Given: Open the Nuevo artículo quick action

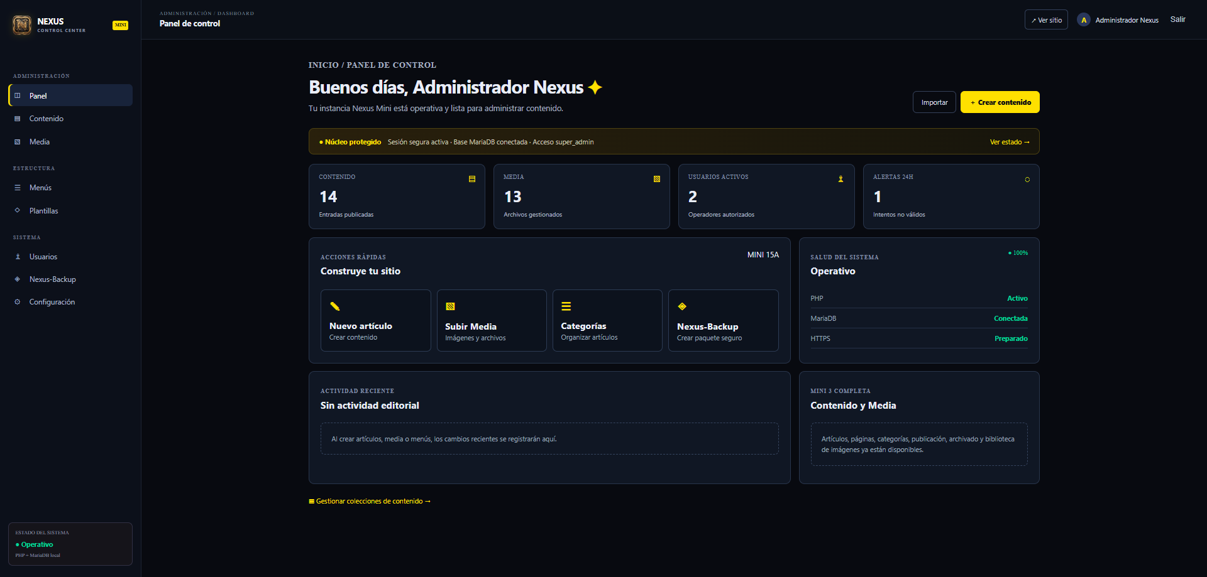Looking at the screenshot, I should tap(376, 320).
